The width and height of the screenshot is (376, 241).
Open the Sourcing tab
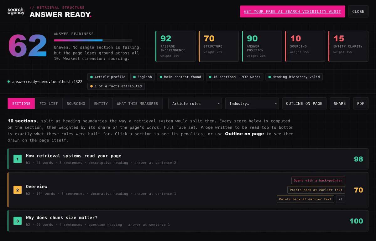coord(76,104)
